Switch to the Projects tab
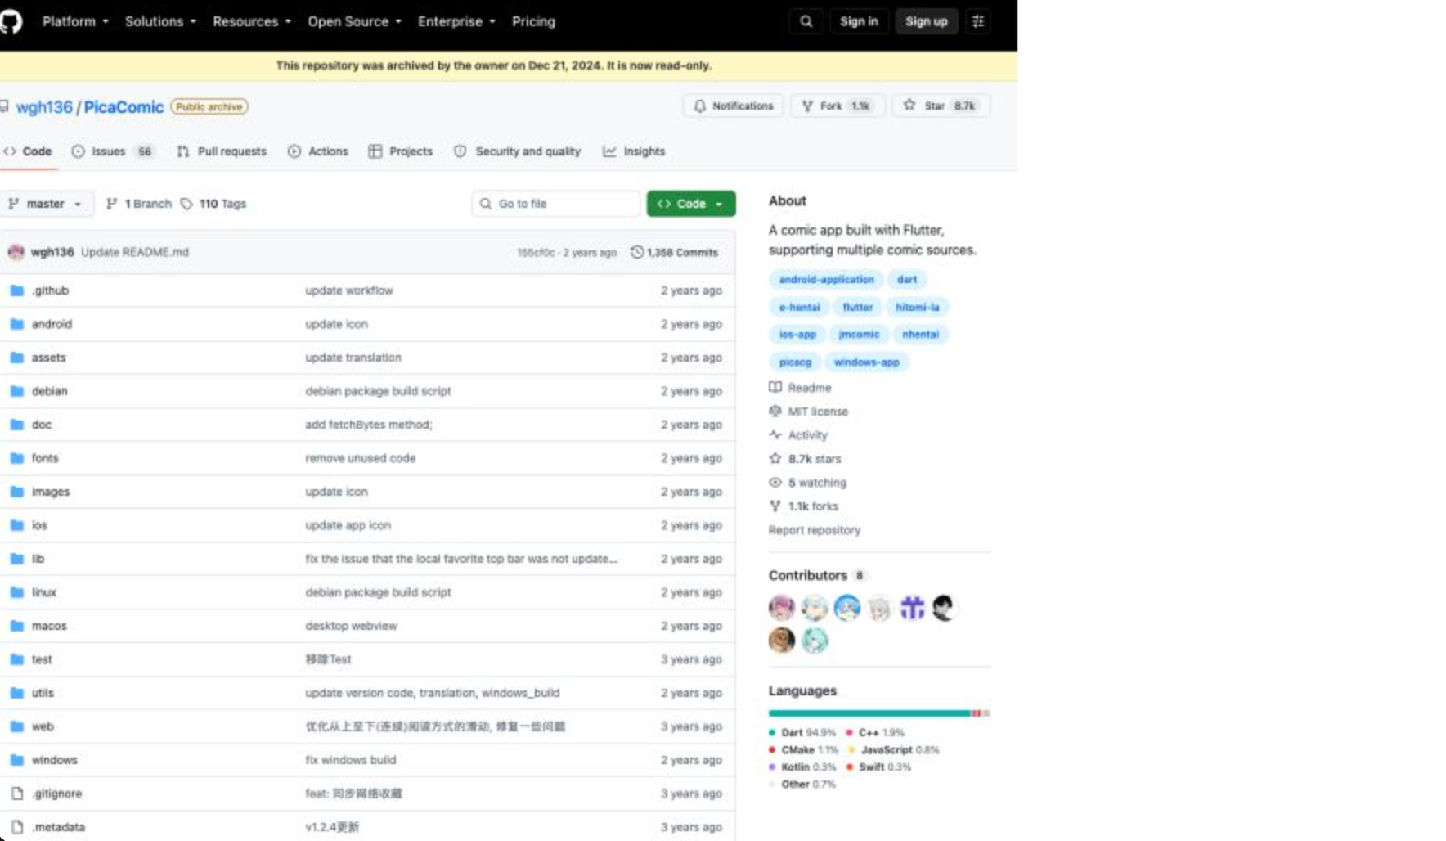Image resolution: width=1446 pixels, height=841 pixels. 401,151
